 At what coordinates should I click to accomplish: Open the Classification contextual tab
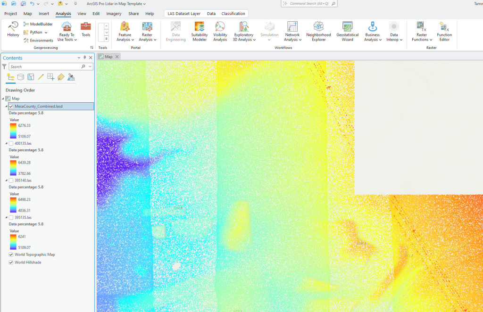click(233, 13)
